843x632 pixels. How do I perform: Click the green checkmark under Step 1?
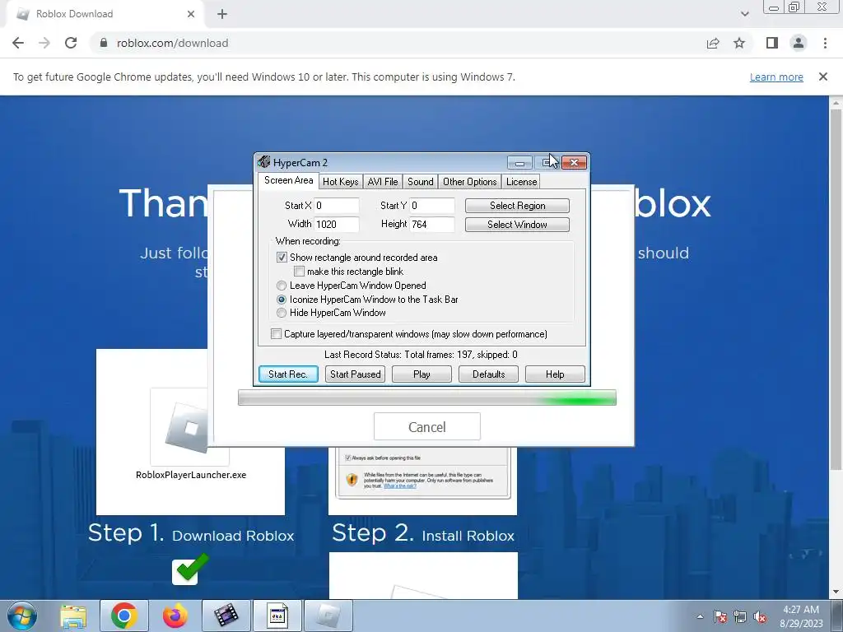coord(190,569)
